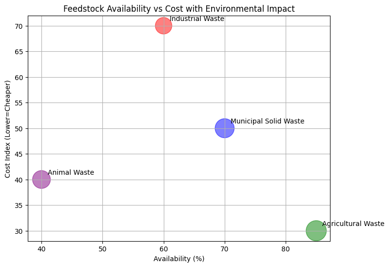Select the green Agricultural Waste bubble
The width and height of the screenshot is (389, 267).
point(316,230)
